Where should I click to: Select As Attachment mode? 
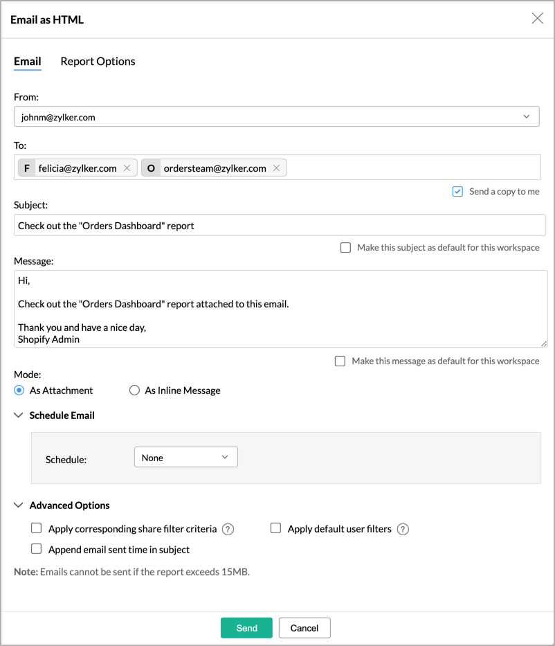coord(19,390)
